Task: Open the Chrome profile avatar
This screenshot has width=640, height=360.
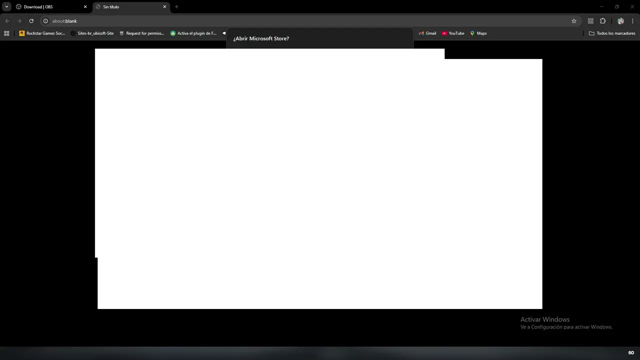Action: point(620,21)
